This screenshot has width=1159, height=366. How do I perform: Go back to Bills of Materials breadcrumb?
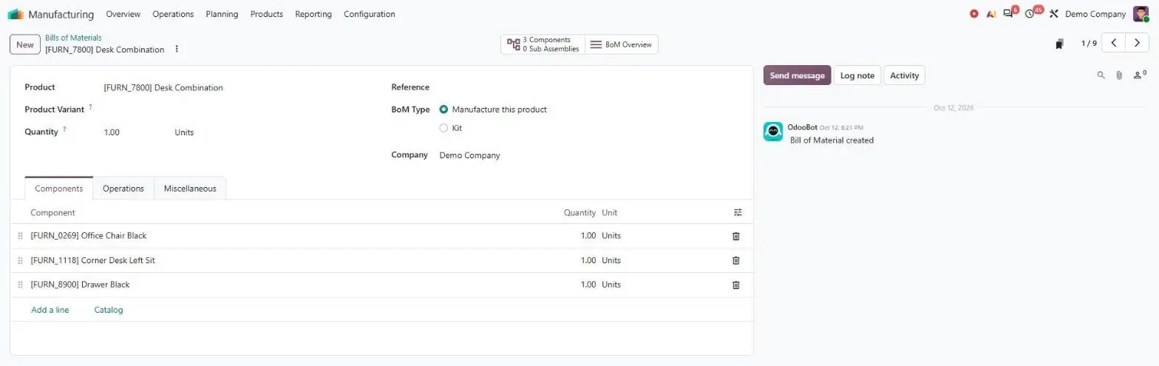coord(73,38)
